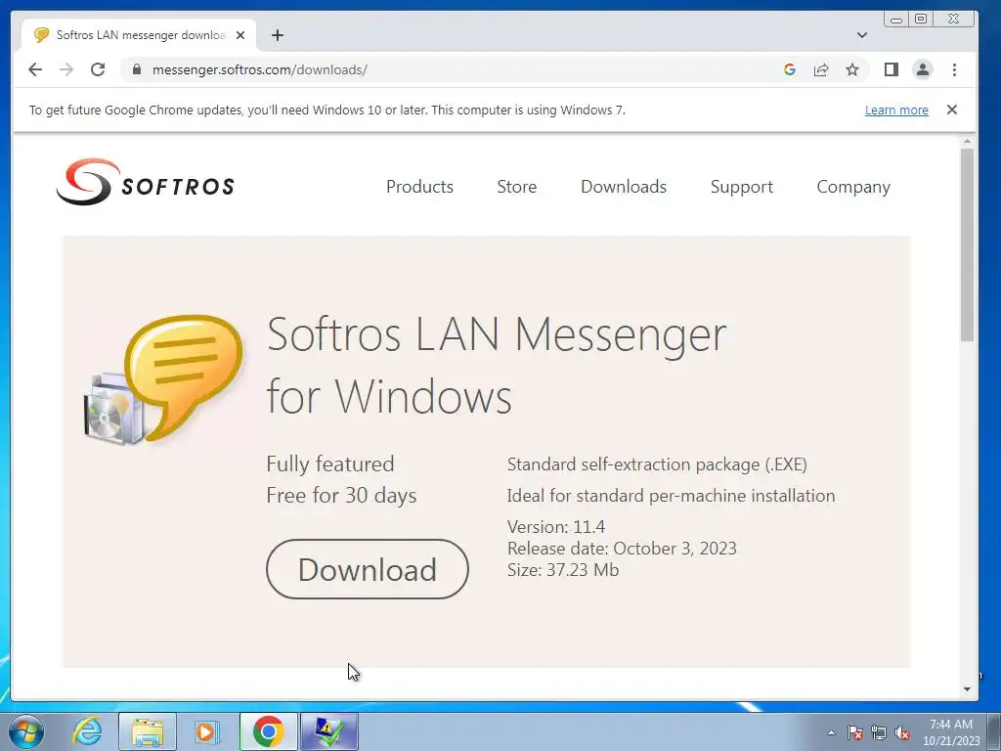Click the address bar URL
Viewport: 1001px width, 751px height.
click(259, 69)
